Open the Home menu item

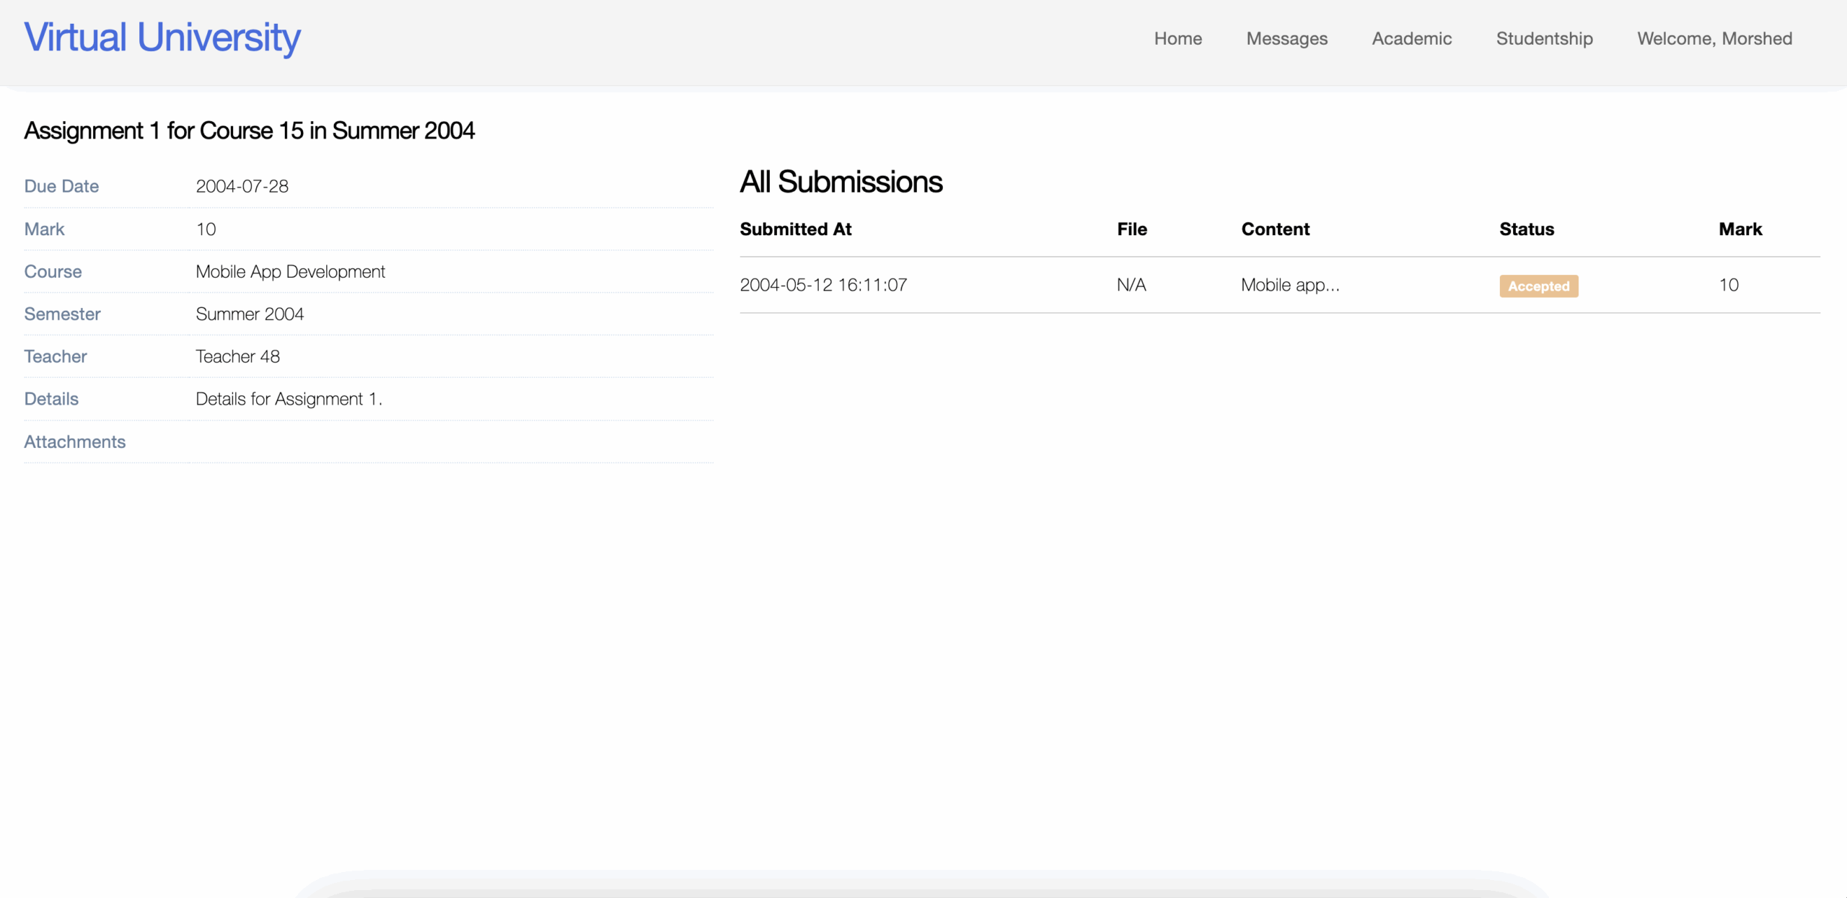click(1177, 39)
